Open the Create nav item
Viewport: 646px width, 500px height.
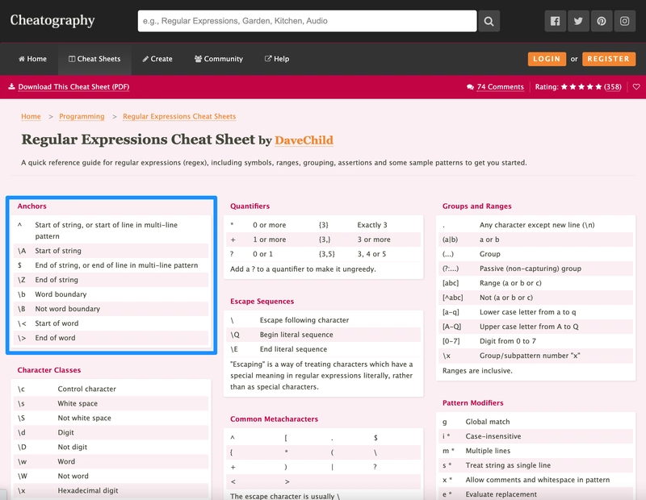tap(157, 59)
